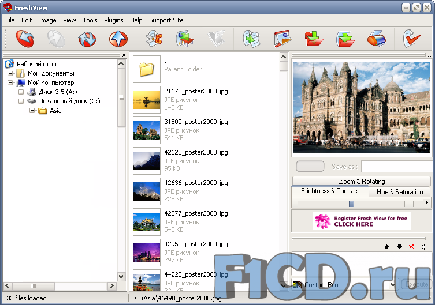Click the blue folder with green arrow icon

345,39
